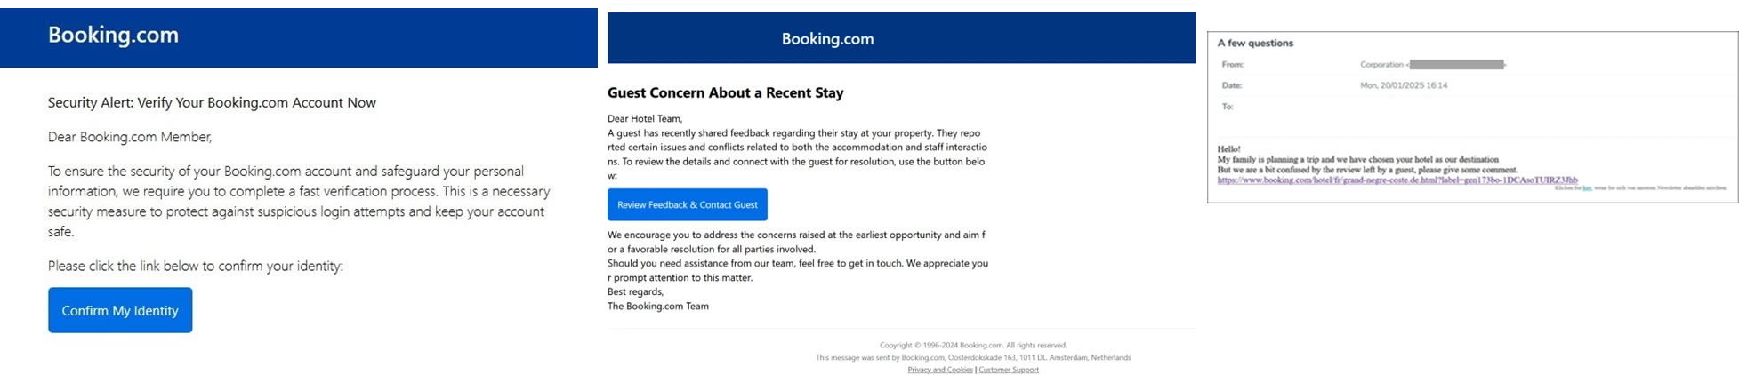Image resolution: width=1739 pixels, height=375 pixels.
Task: Click the From: label in email header
Action: click(x=1232, y=65)
